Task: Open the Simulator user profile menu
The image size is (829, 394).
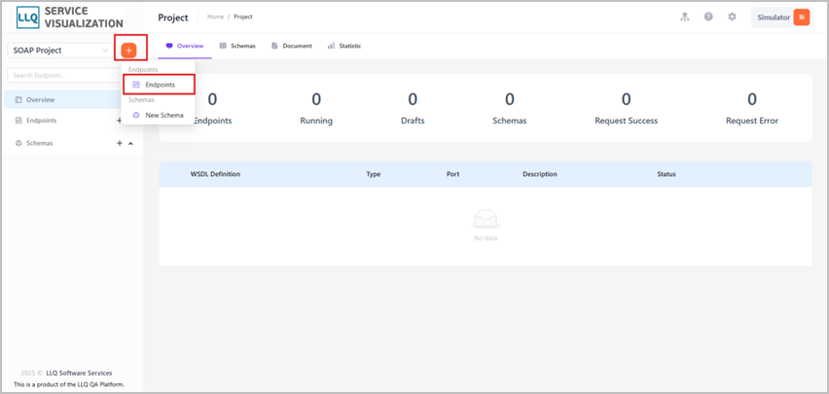Action: 781,17
